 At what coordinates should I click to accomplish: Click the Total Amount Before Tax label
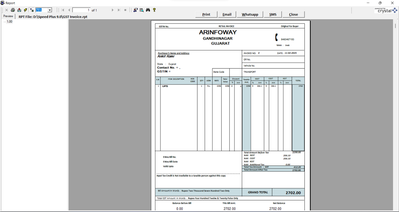point(256,153)
